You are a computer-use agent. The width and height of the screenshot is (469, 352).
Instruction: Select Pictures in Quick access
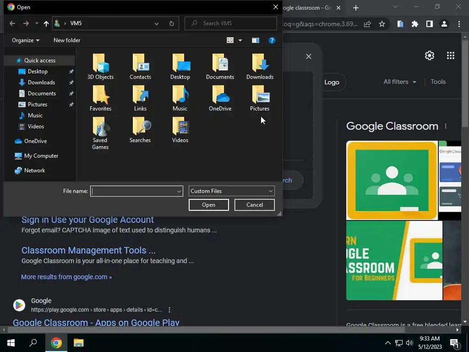38,104
